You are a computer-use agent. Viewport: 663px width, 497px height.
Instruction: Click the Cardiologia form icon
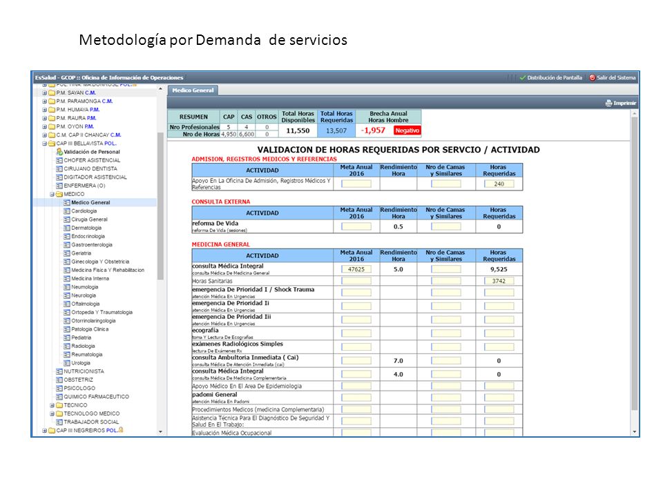coord(67,211)
